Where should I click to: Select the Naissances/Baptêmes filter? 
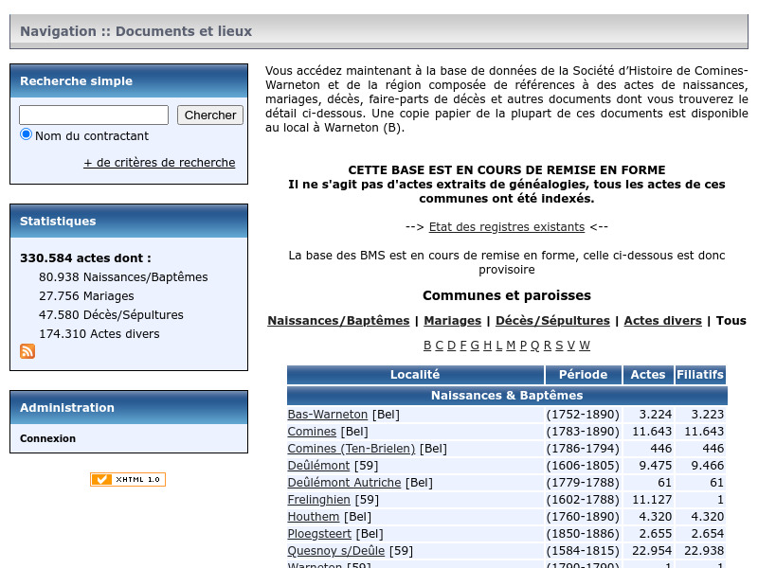[338, 320]
